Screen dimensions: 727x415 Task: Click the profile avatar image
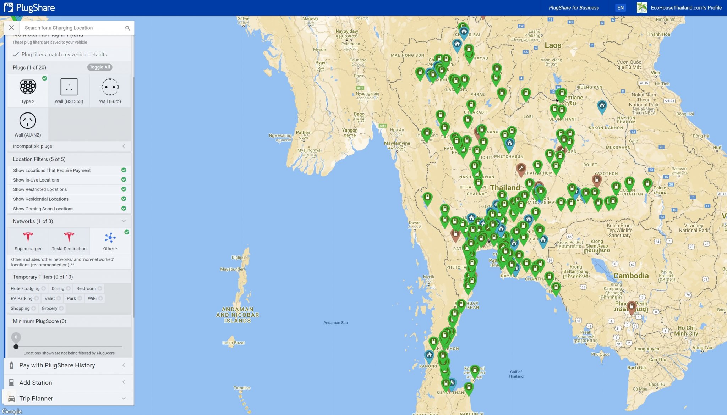(x=642, y=7)
